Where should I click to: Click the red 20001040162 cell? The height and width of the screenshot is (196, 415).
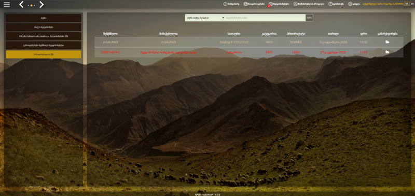pos(110,52)
